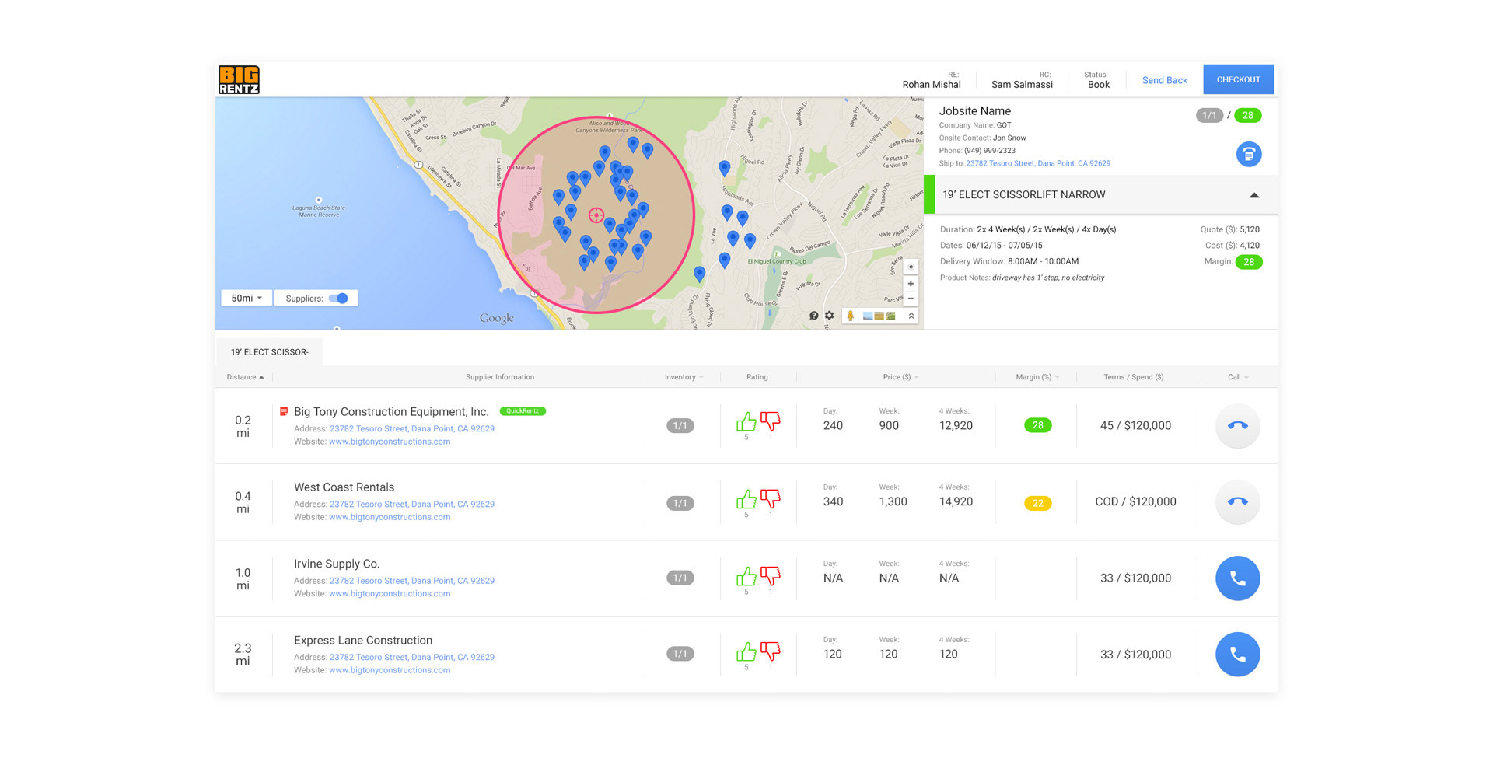The image size is (1493, 772).
Task: Click the 12,920 four-week price
Action: pyautogui.click(x=956, y=425)
